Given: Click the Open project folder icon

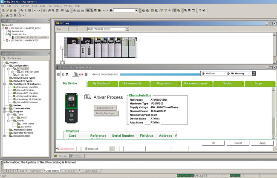Looking at the screenshot, I should pos(7,11).
